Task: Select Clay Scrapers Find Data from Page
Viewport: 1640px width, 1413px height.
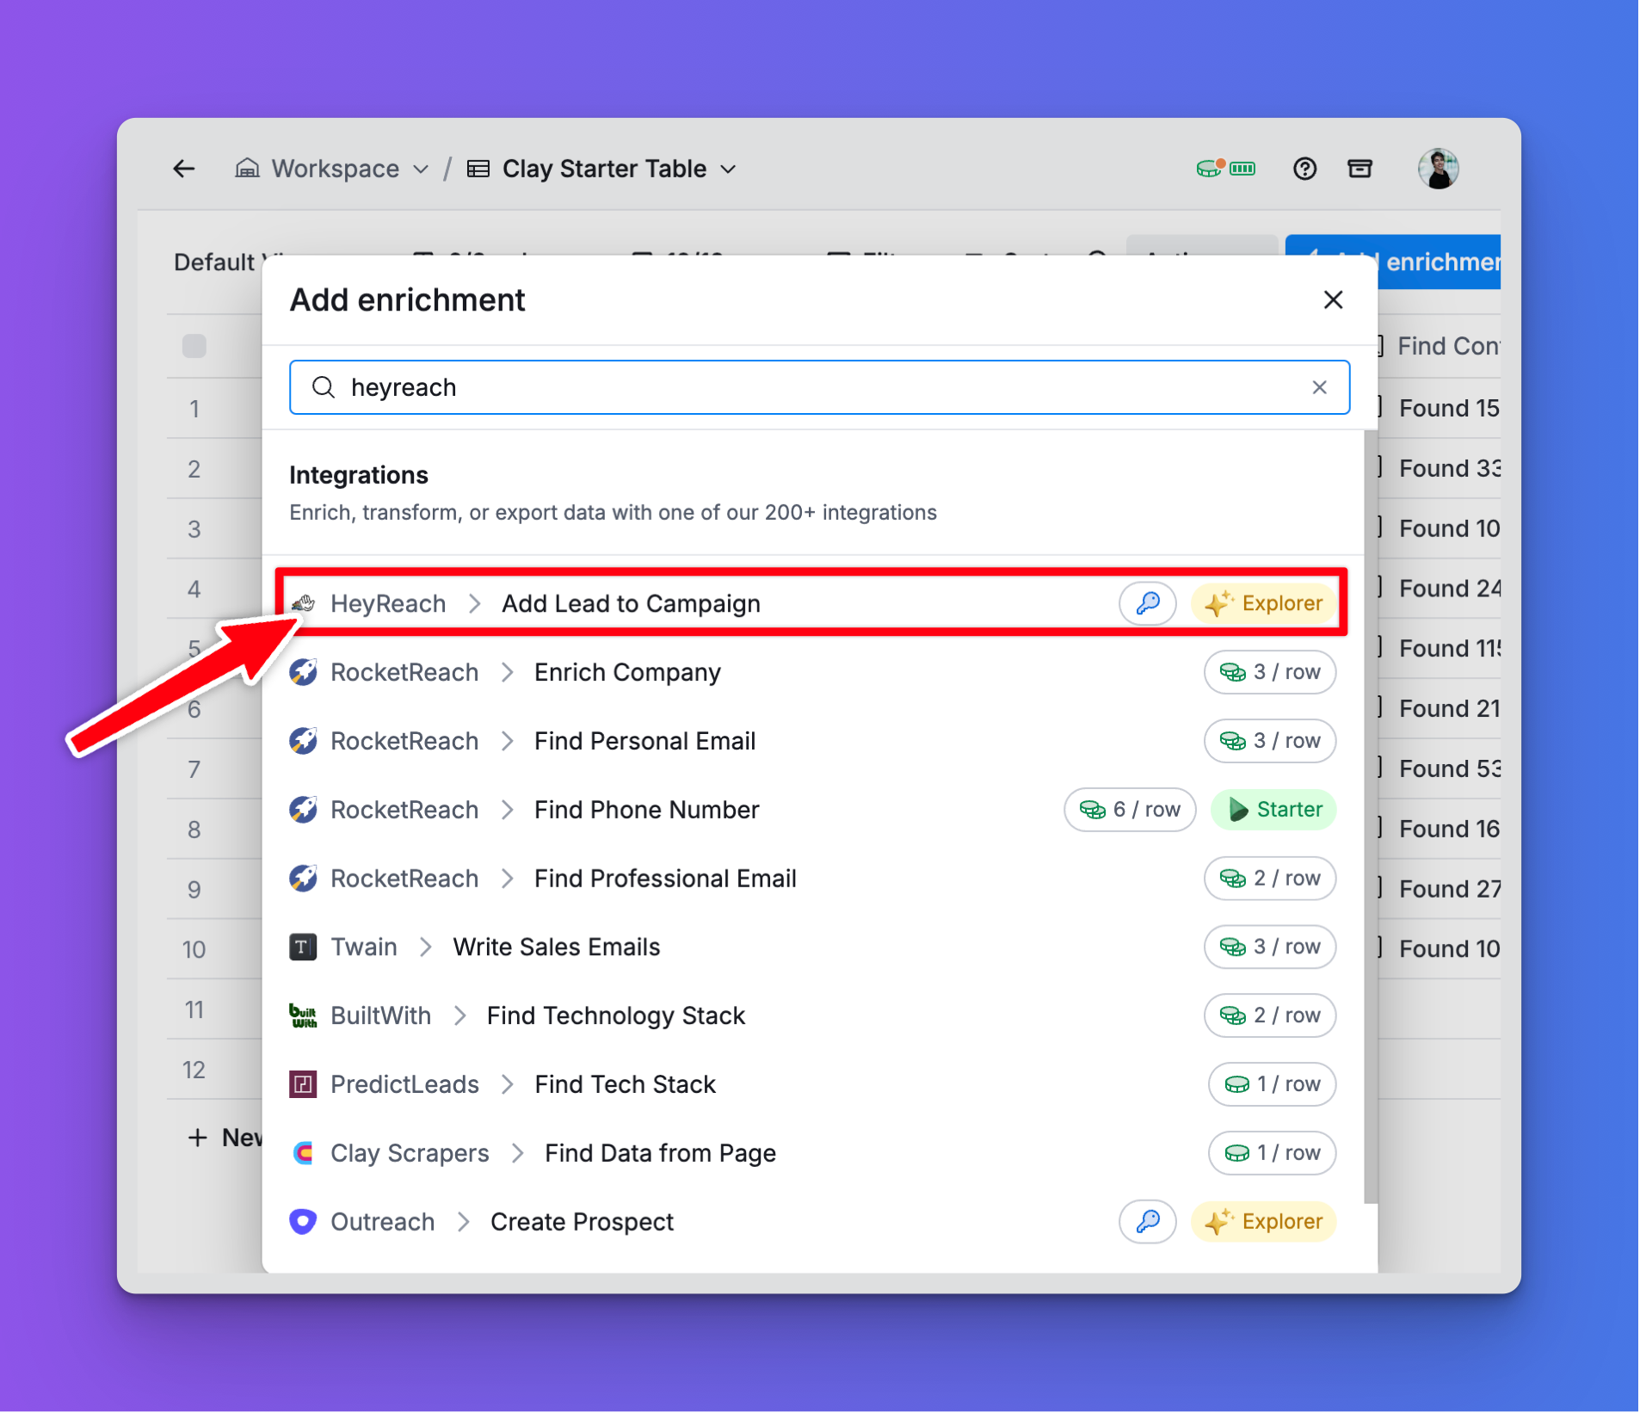Action: (x=812, y=1153)
